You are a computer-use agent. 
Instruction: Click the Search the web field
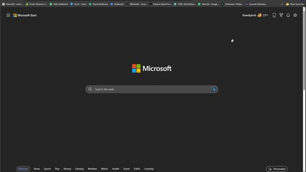[152, 89]
